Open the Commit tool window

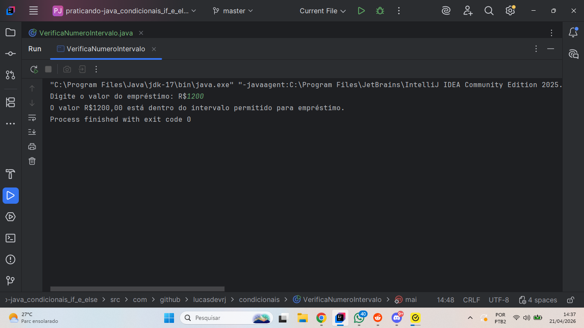[11, 54]
